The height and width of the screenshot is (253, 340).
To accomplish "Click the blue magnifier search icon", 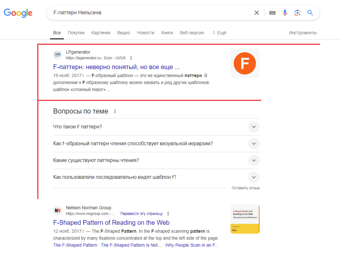I will pos(310,13).
